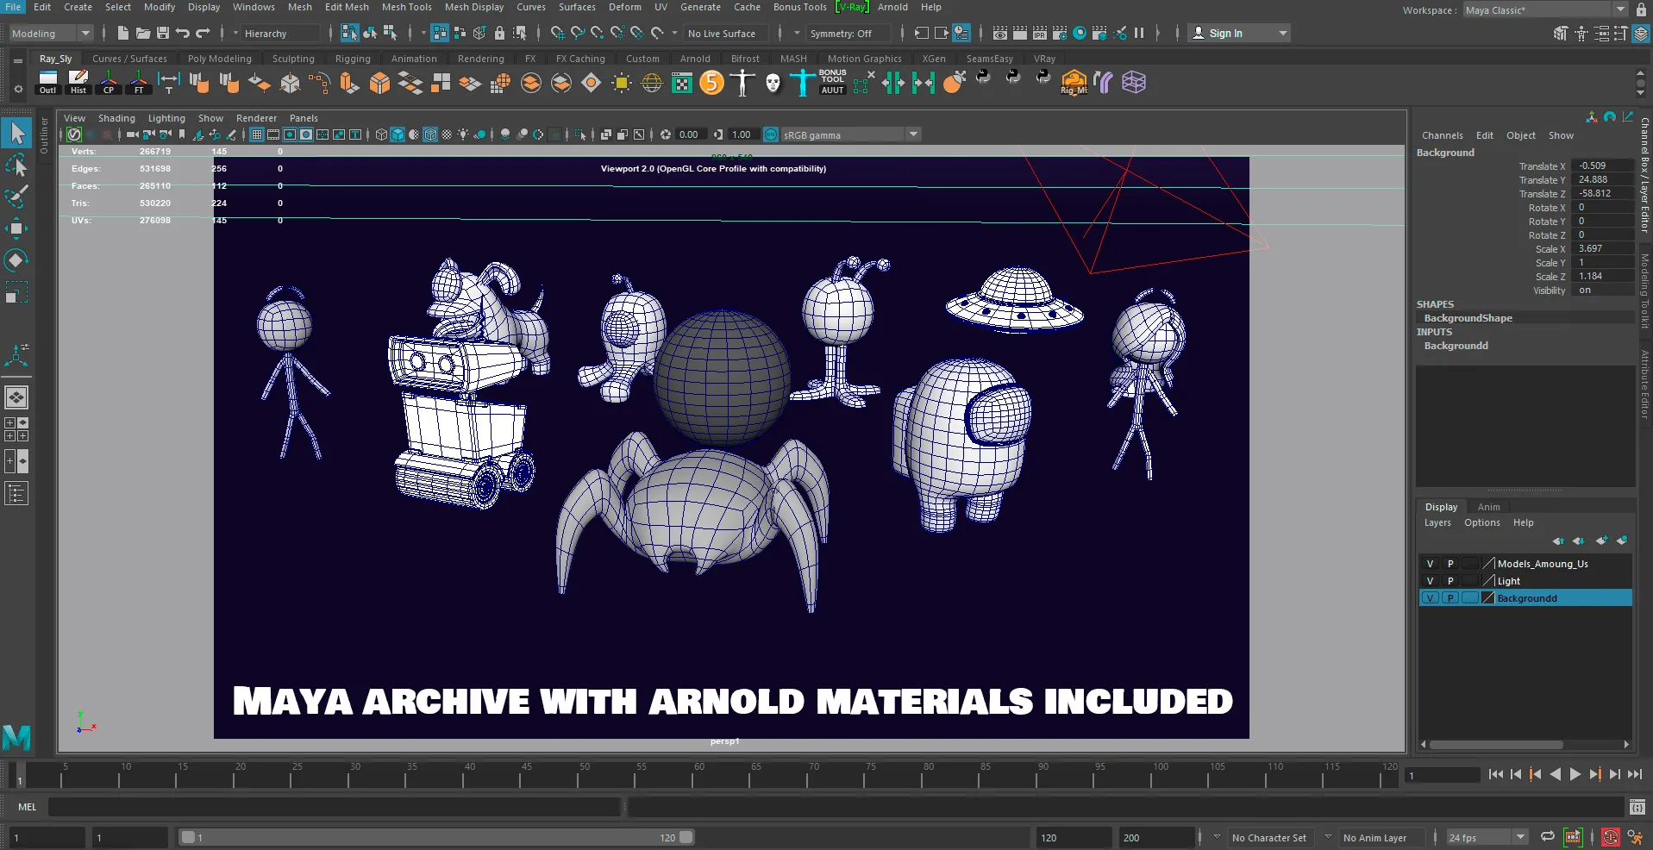Toggle visibility V of Light layer

click(x=1430, y=581)
